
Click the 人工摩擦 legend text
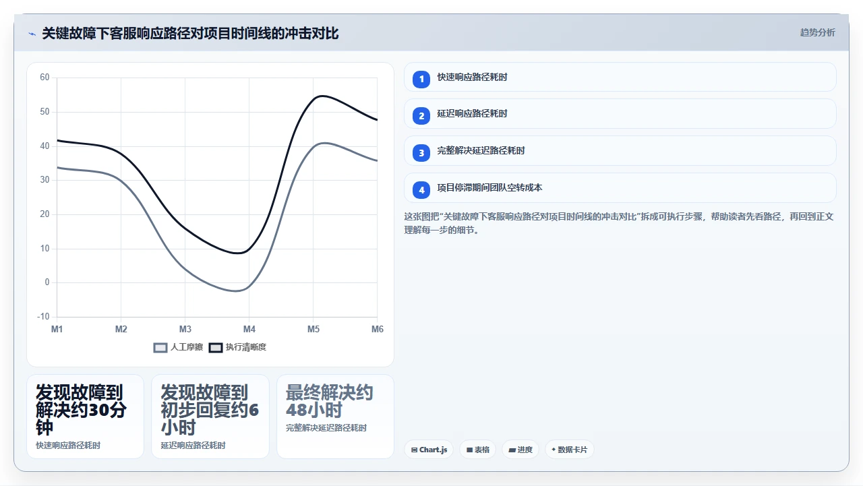tap(187, 347)
